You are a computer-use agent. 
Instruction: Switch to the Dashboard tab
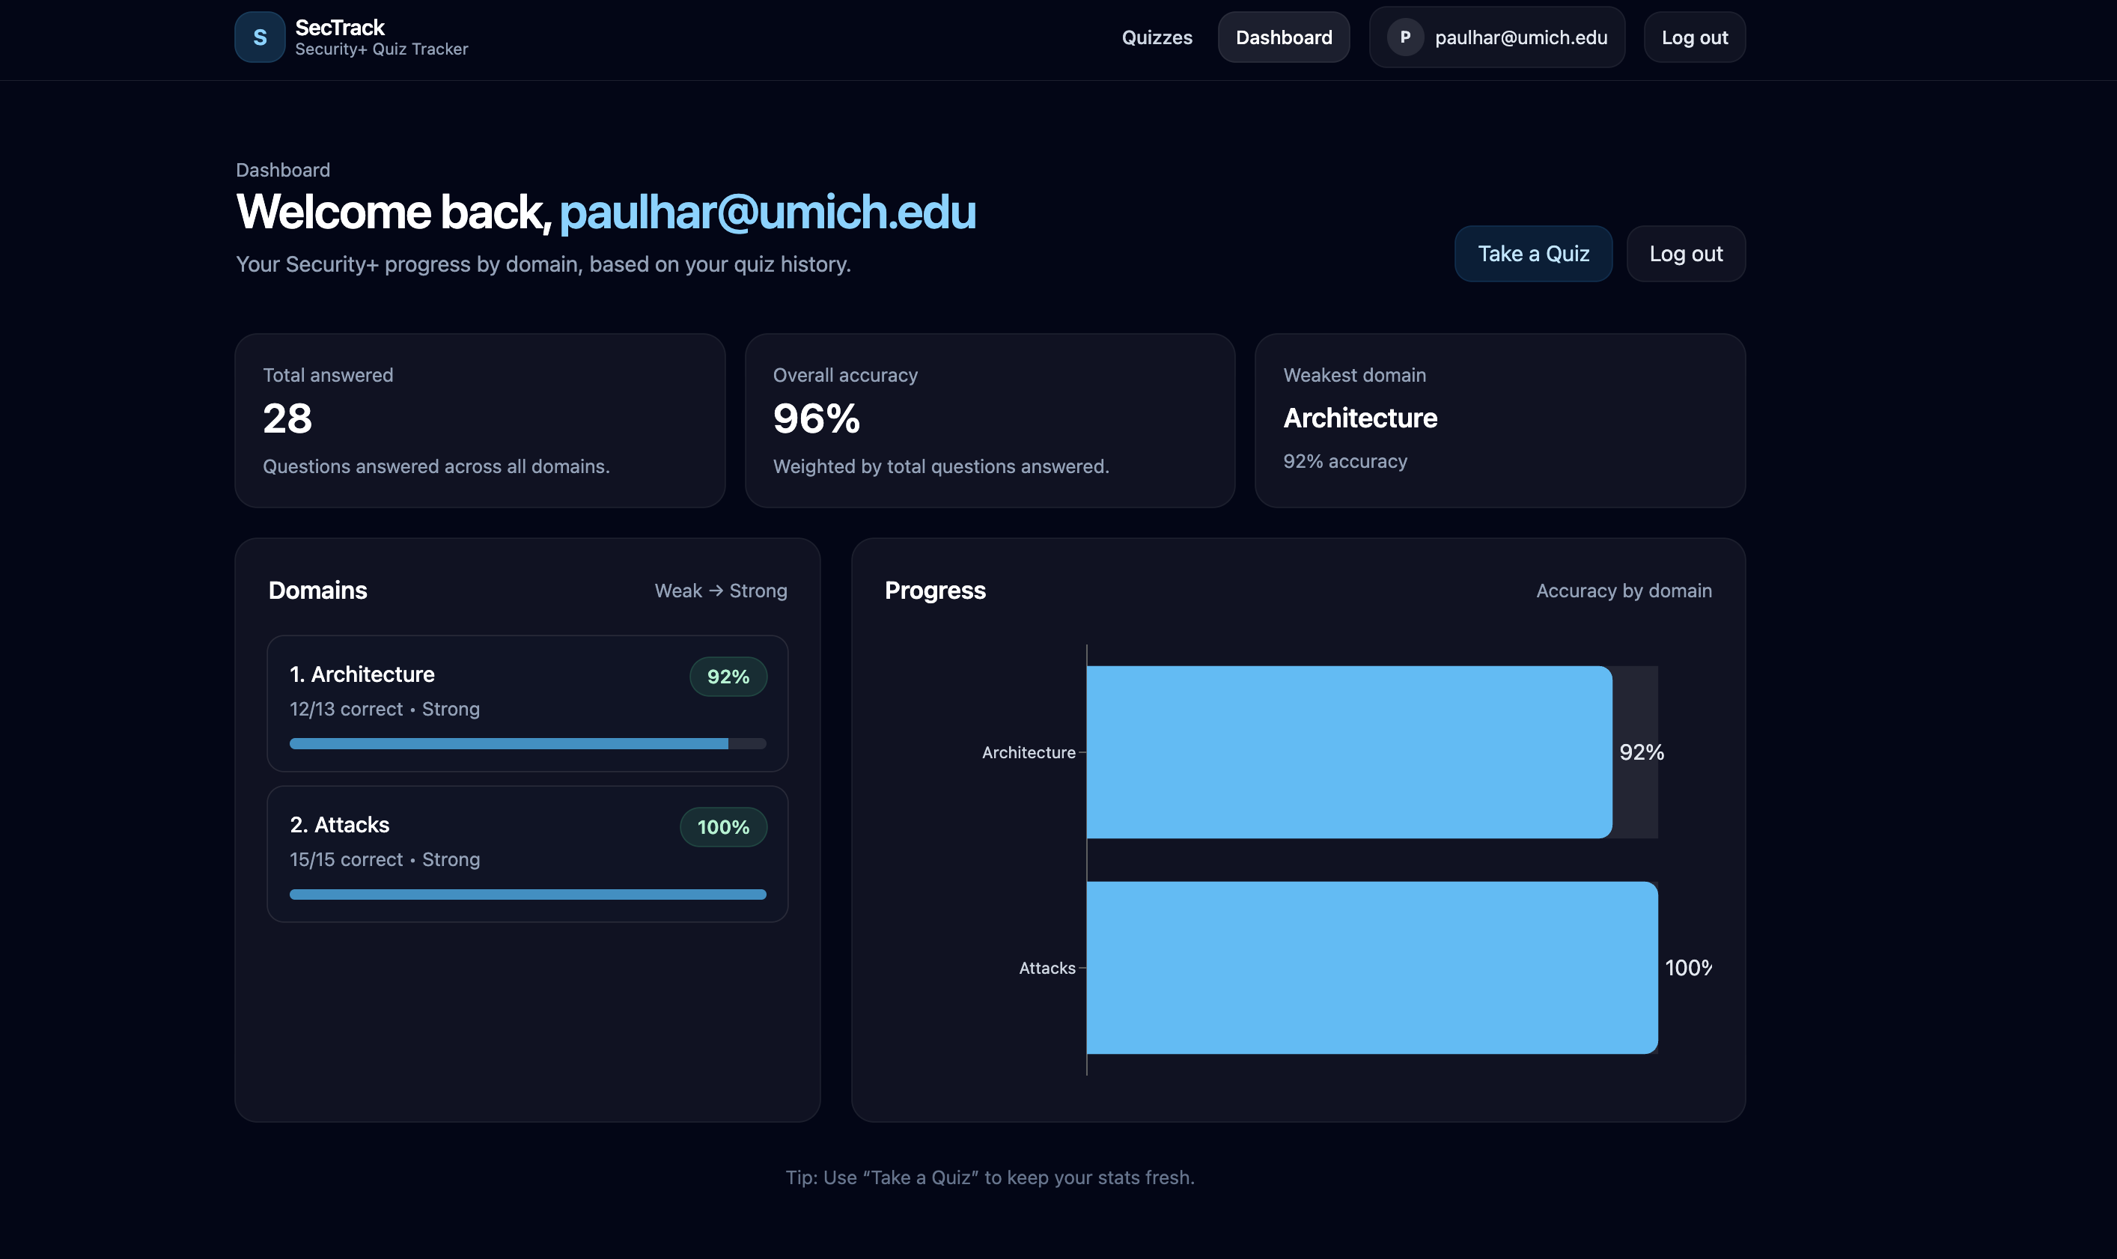[1284, 37]
